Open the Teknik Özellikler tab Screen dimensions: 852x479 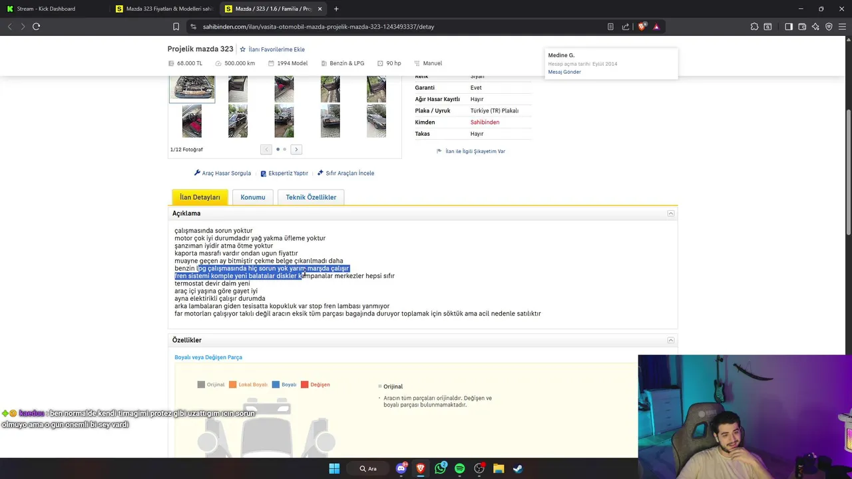311,198
